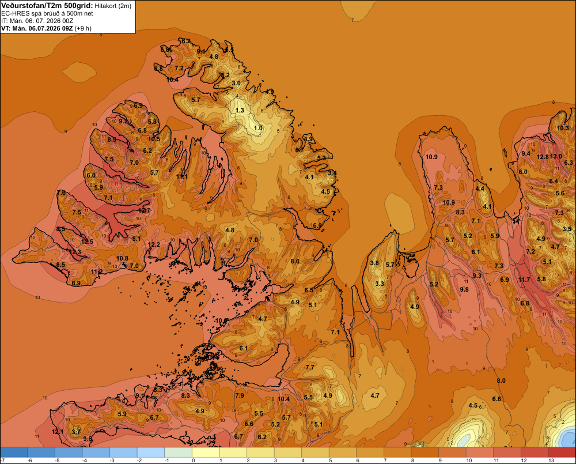Click the 12.1 temperature label
576x464 pixels.
tap(57, 432)
